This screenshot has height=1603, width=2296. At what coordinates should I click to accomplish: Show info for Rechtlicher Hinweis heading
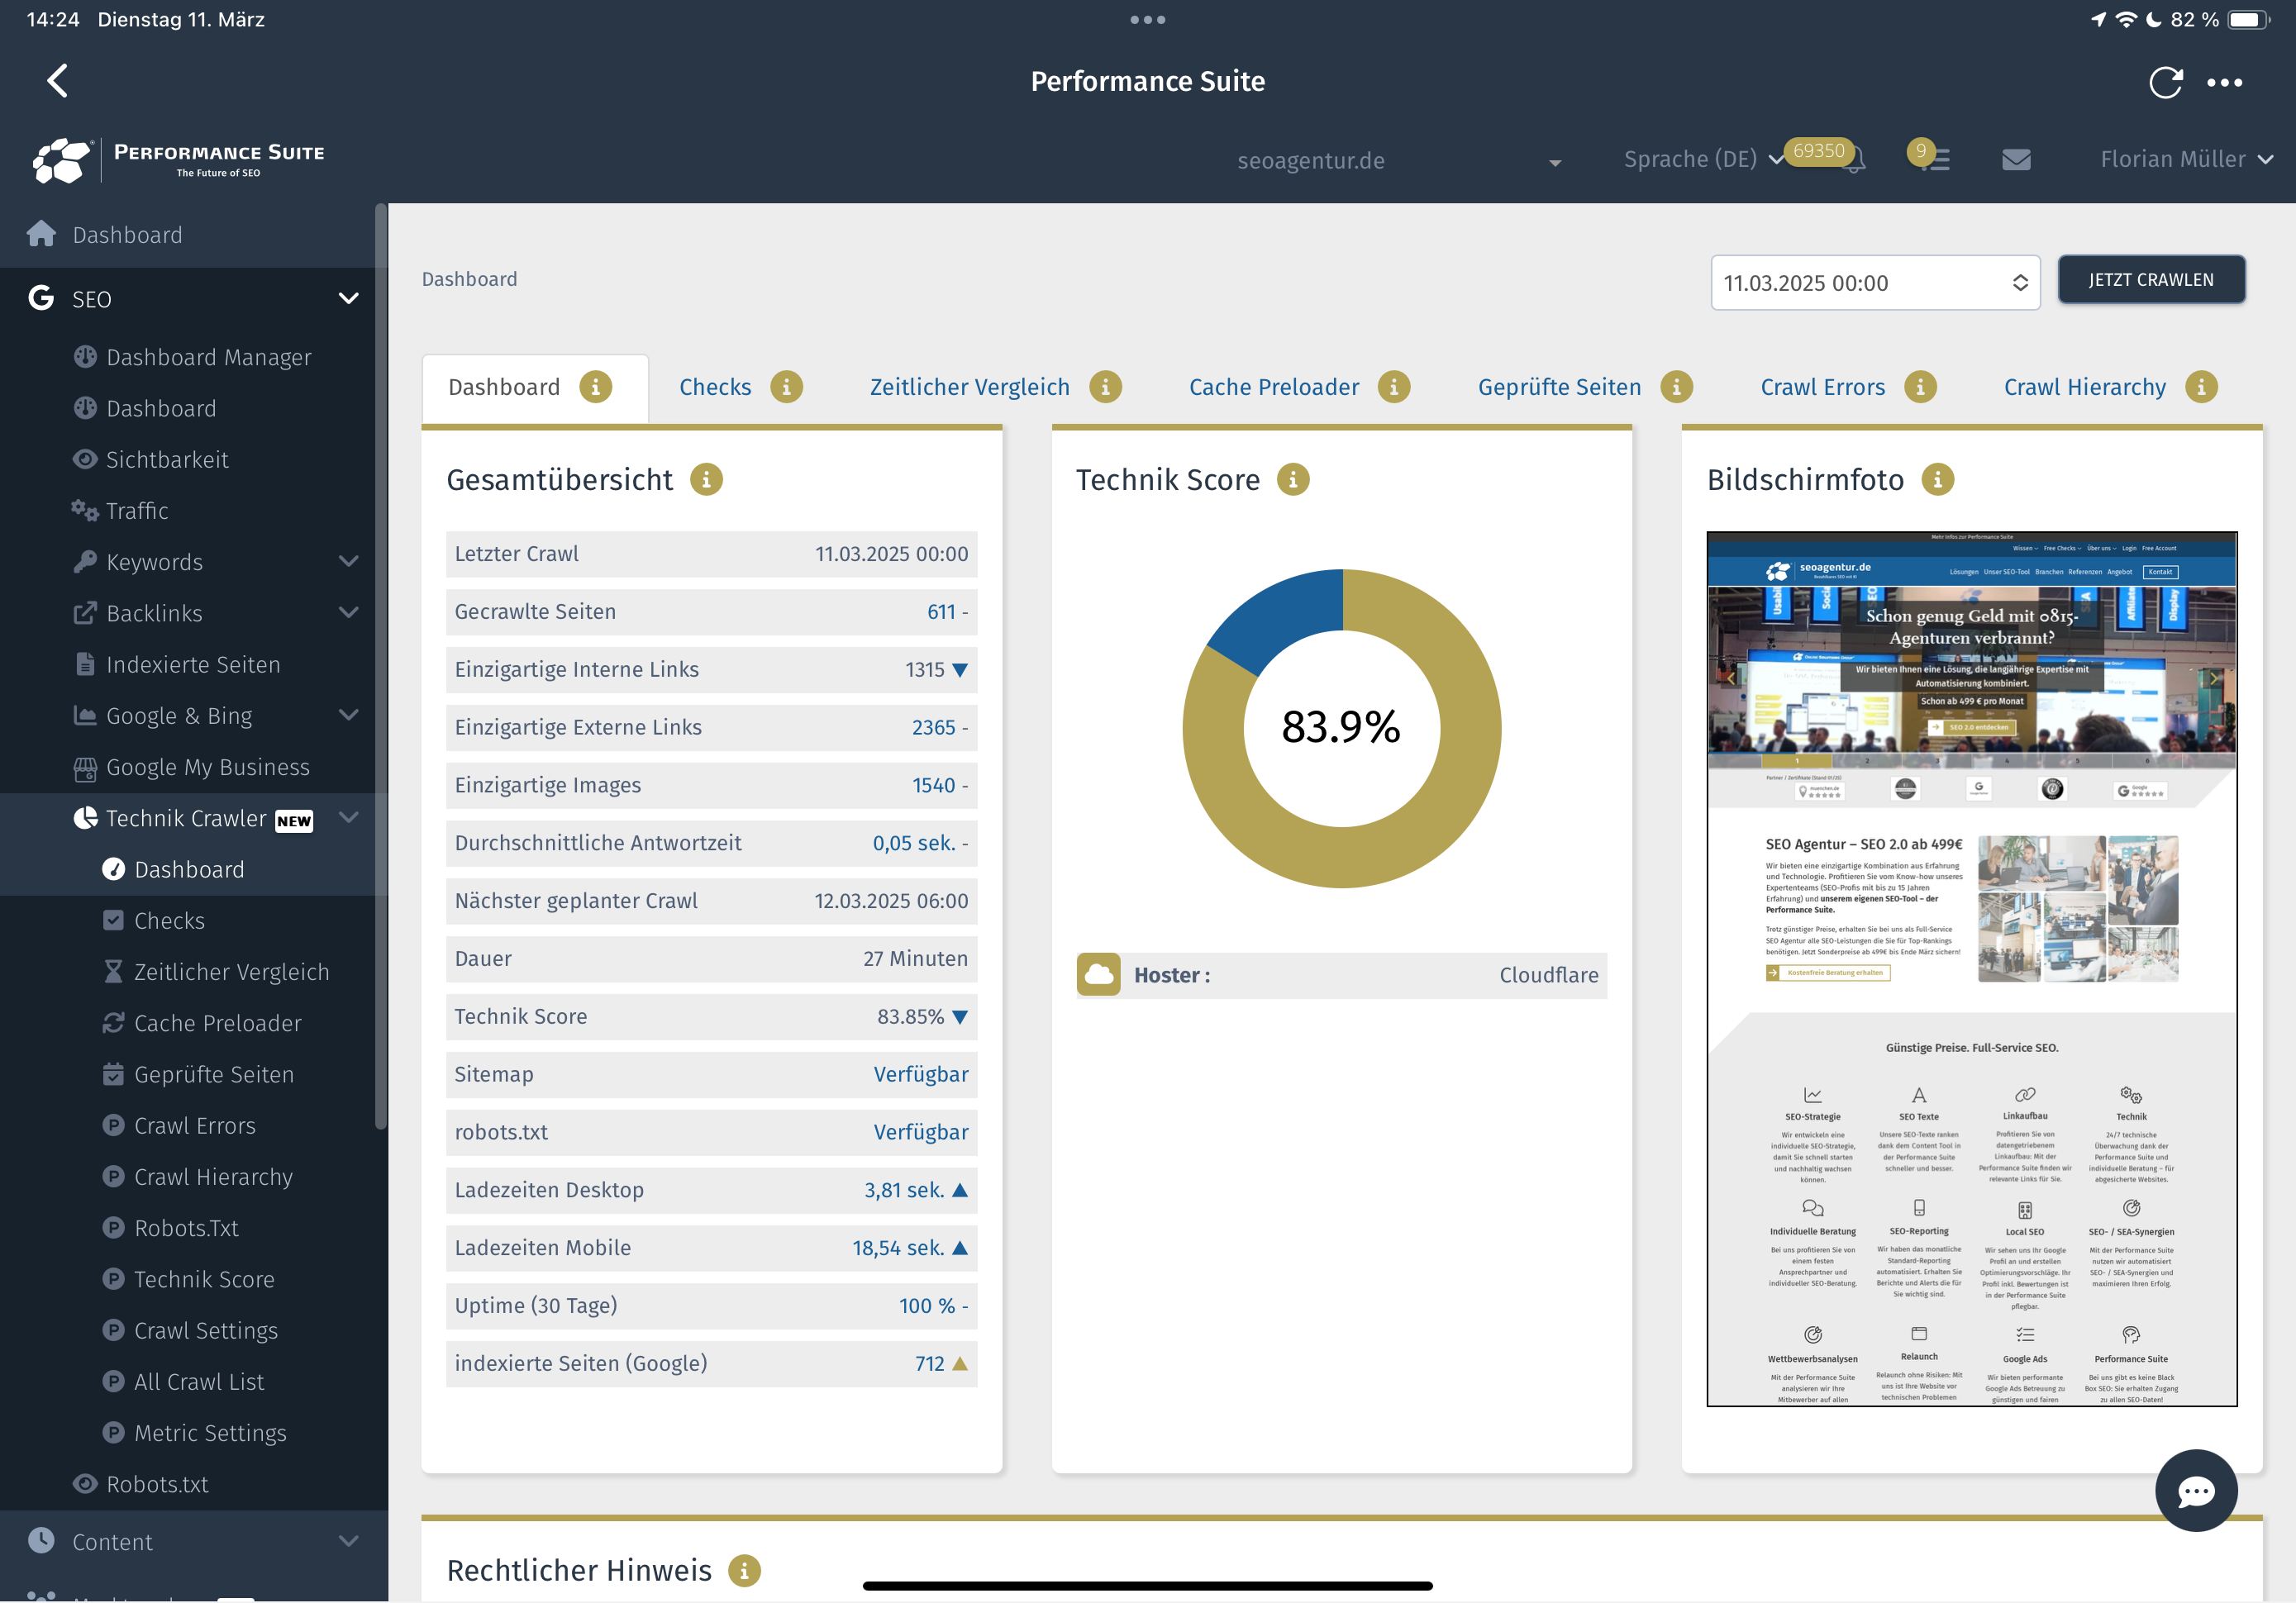[x=744, y=1571]
